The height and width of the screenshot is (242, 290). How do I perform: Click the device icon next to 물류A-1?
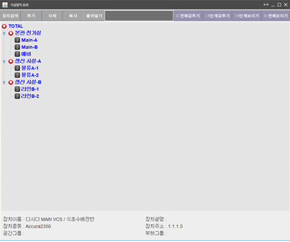pyautogui.click(x=17, y=68)
